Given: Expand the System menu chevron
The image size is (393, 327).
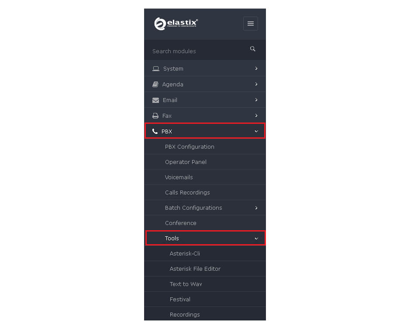Looking at the screenshot, I should tap(256, 68).
